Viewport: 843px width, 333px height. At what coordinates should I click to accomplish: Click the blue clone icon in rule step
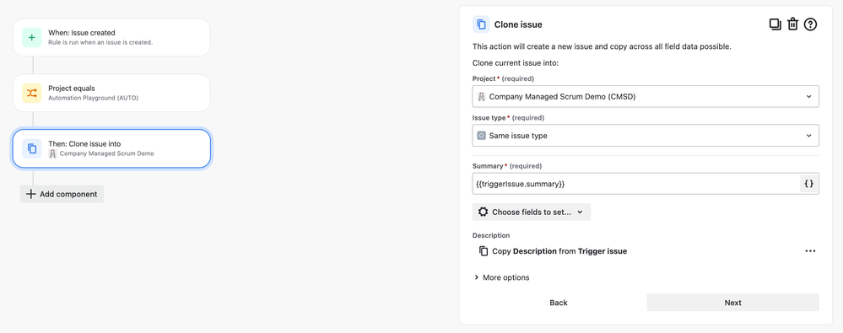(x=32, y=148)
